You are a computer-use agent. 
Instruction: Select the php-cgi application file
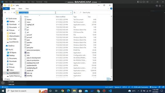[29, 73]
